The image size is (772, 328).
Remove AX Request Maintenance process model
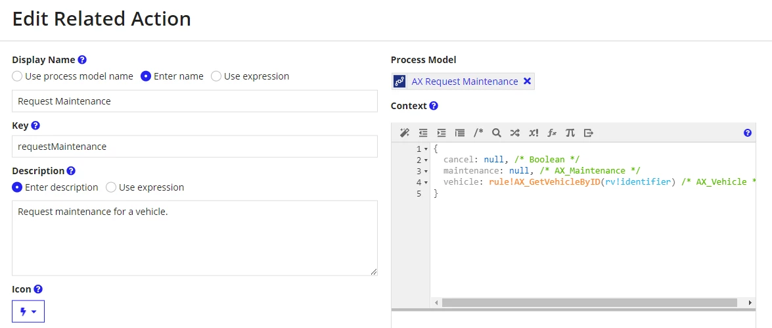[527, 82]
